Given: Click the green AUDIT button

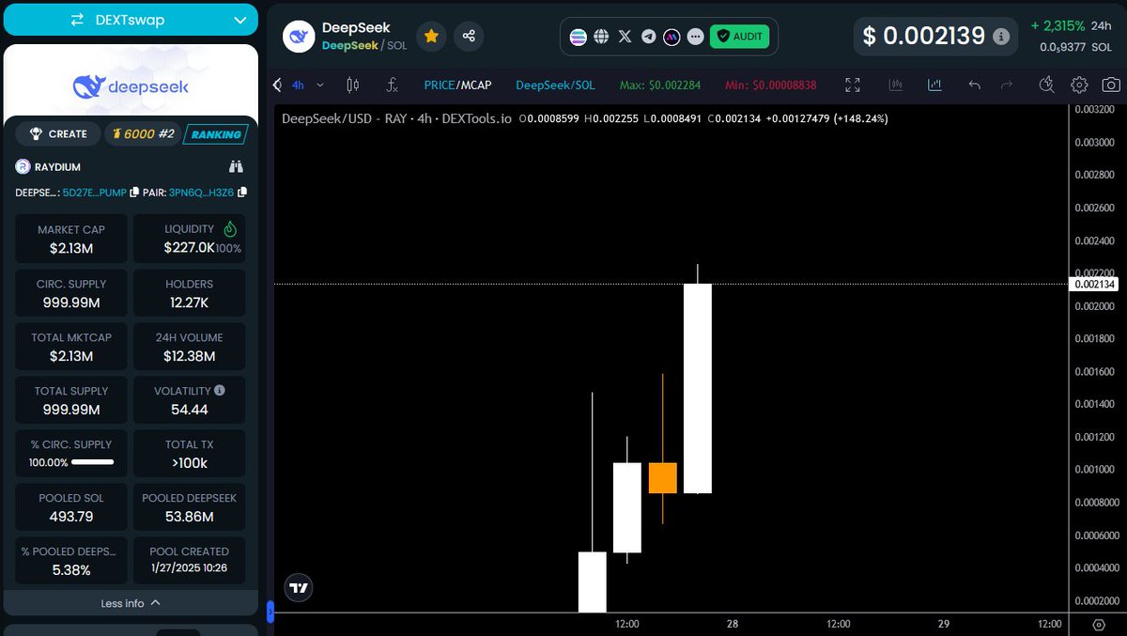Looking at the screenshot, I should pos(740,36).
